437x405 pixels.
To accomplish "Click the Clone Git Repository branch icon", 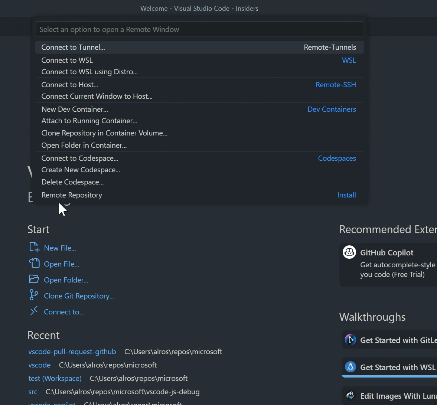I will pos(34,295).
